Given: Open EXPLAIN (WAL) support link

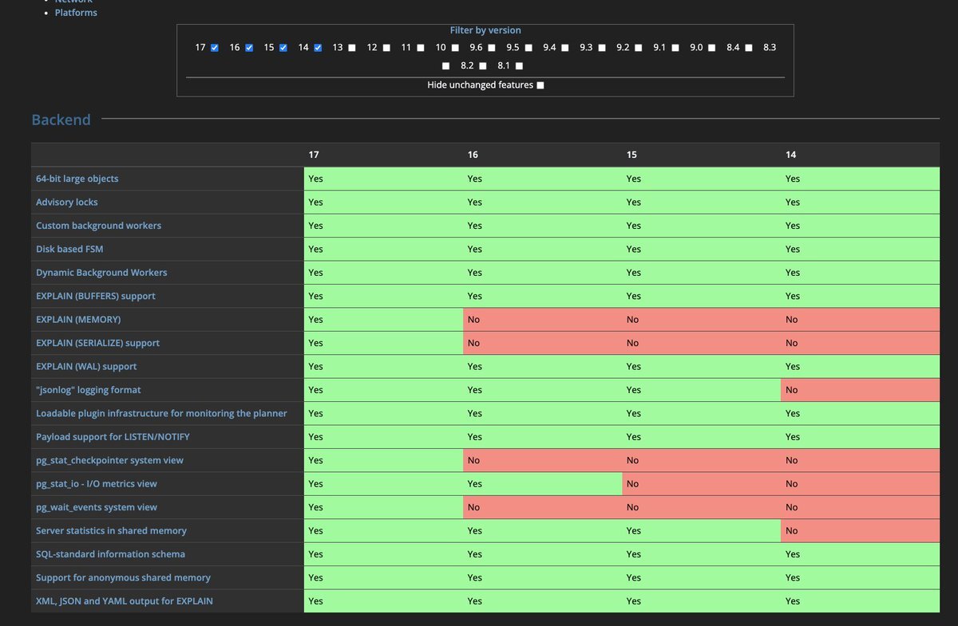Looking at the screenshot, I should click(86, 367).
